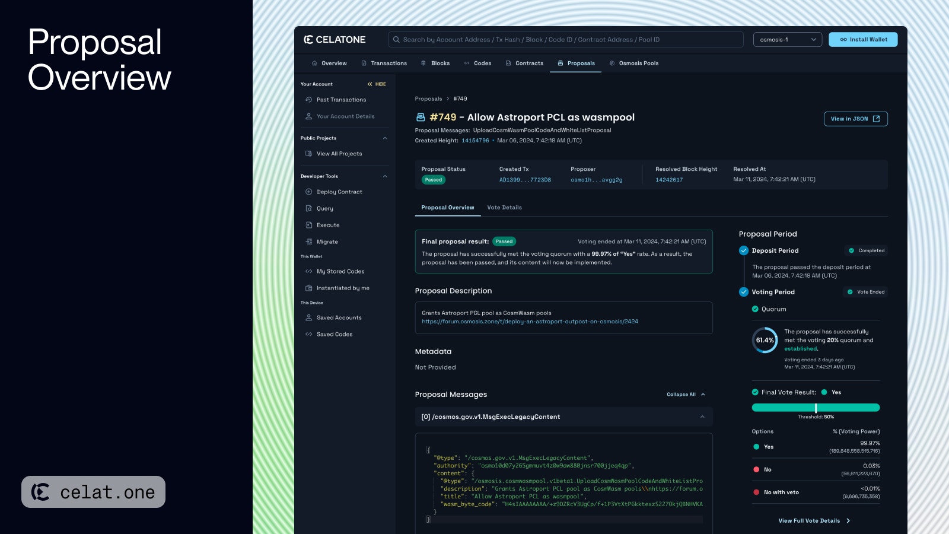Click the Instantiated by me icon

[308, 288]
